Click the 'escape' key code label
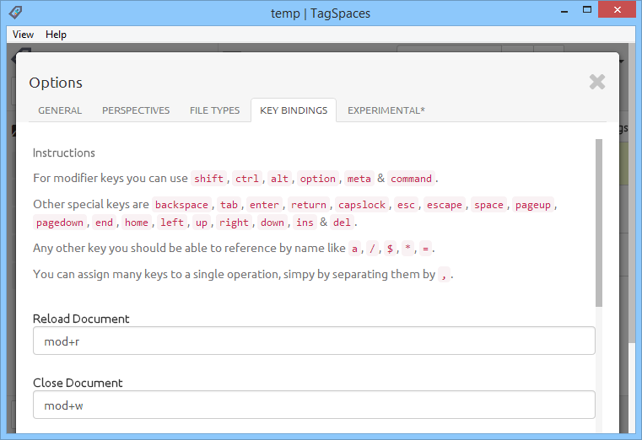Screen dimensions: 642x440 (x=445, y=205)
